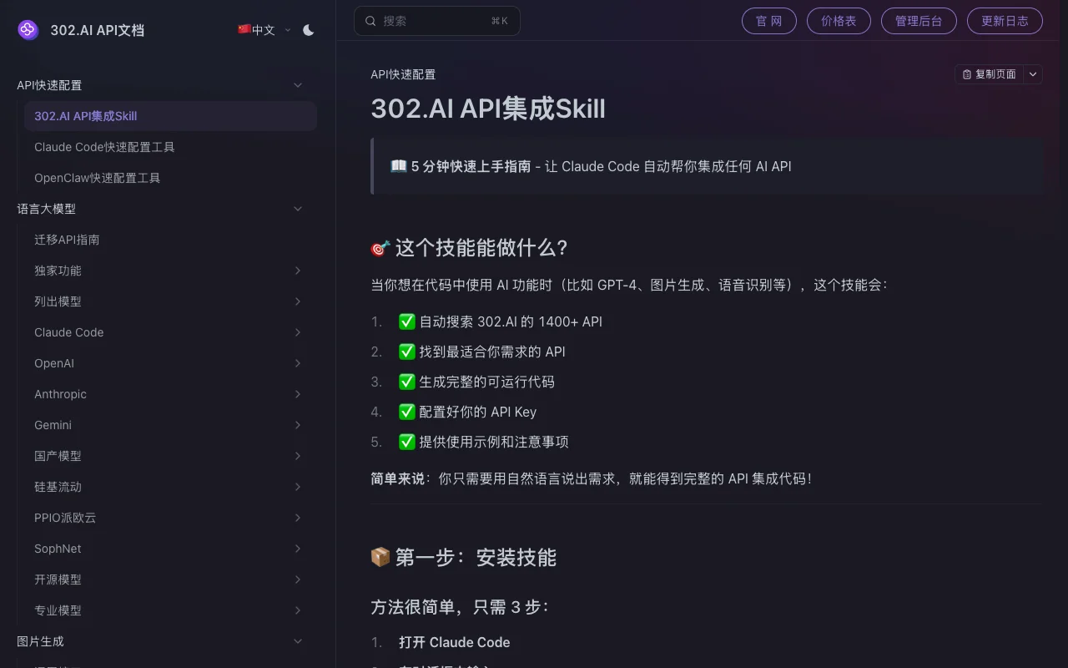This screenshot has width=1068, height=668.
Task: Click the 方法很简单，只需 3 步 subheading
Action: pos(460,607)
